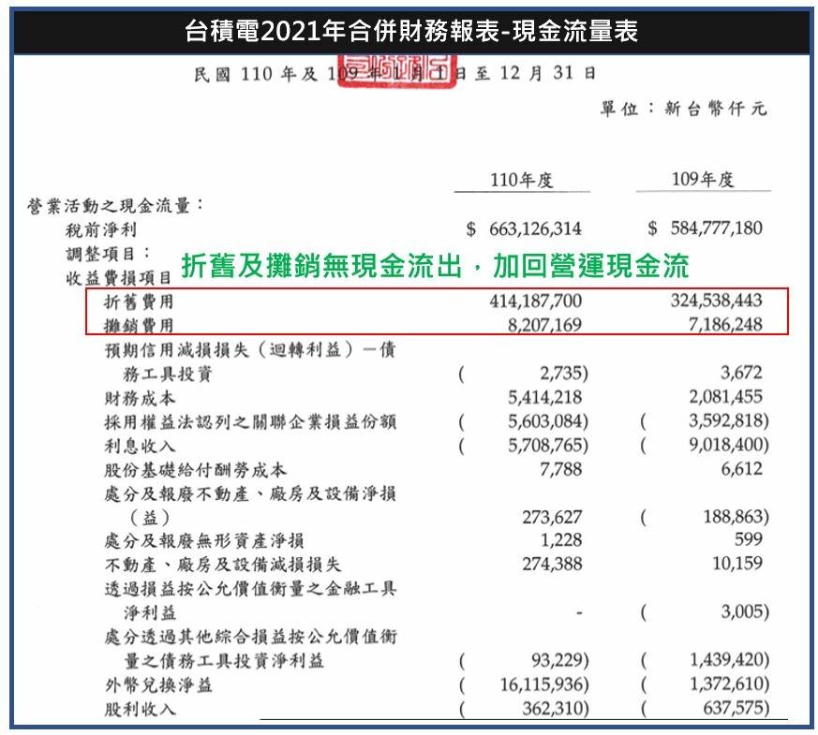The width and height of the screenshot is (818, 735).
Task: Click the 利息收入 row label
Action: pyautogui.click(x=140, y=447)
